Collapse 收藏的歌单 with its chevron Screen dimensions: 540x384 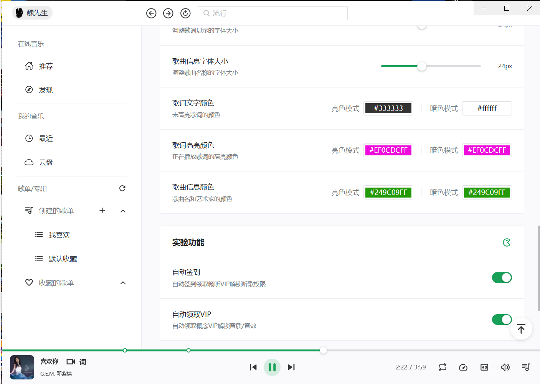(x=123, y=283)
